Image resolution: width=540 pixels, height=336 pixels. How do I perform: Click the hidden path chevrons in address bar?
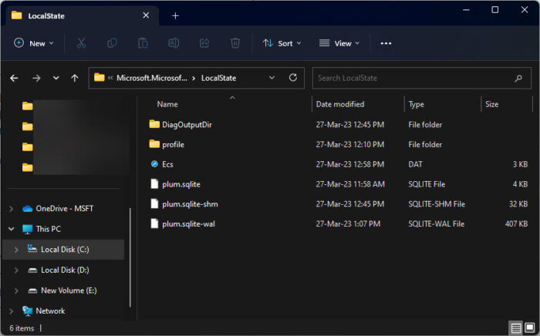click(110, 78)
